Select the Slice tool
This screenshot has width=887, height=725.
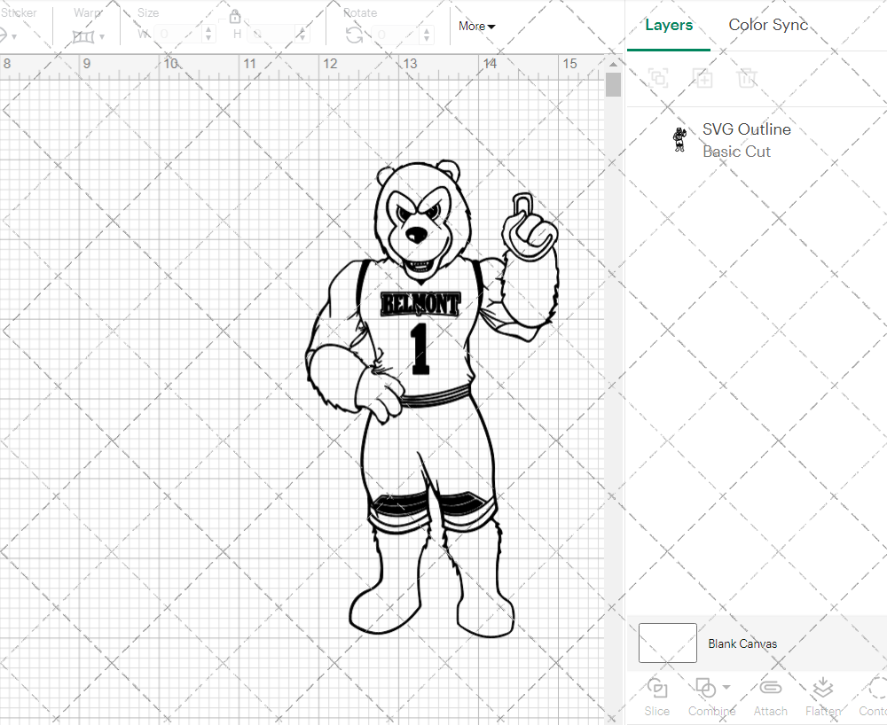coord(656,696)
